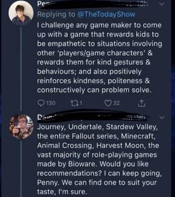Viewport: 175px width, 197px height.
Task: View the second commenter's avatar with glasses
Action: (21, 126)
